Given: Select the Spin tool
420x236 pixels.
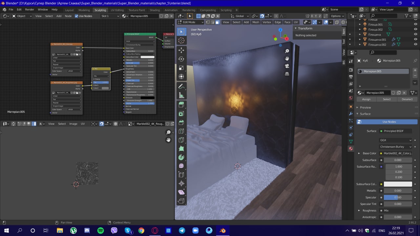Looking at the screenshot, I should [x=181, y=157].
